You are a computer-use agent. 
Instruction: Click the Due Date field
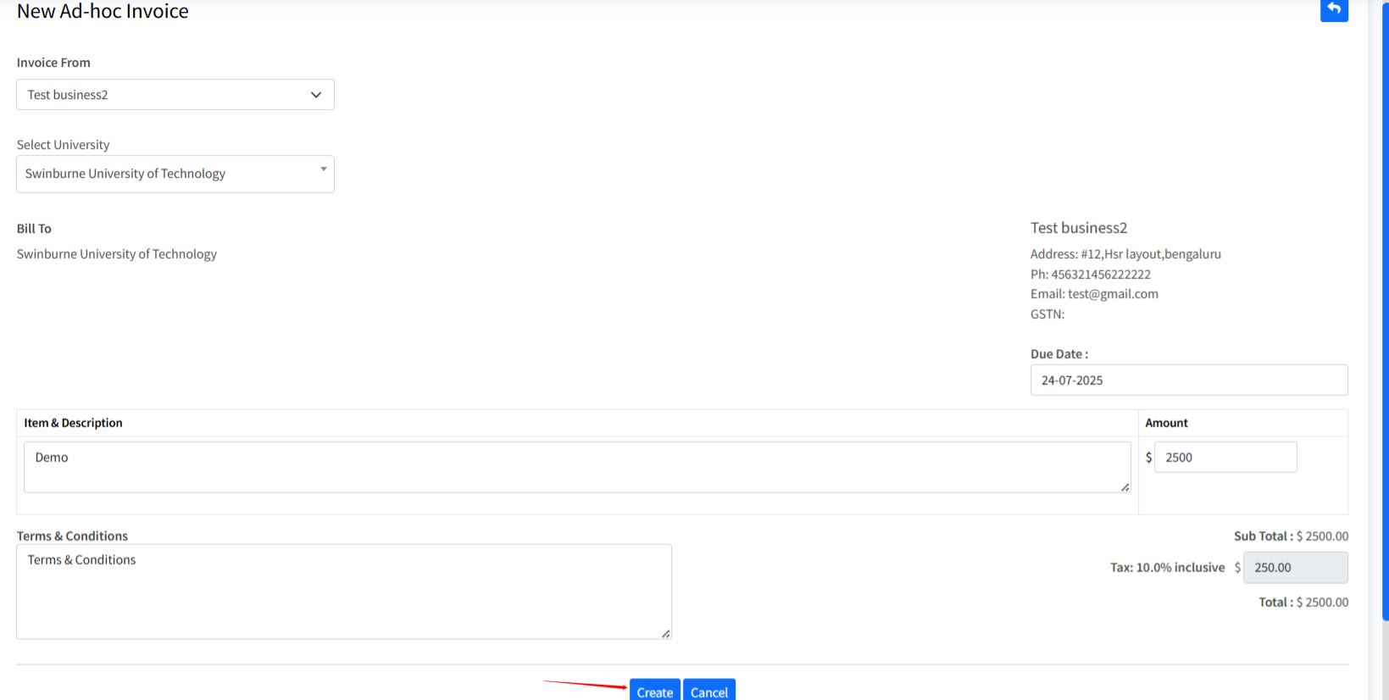click(1188, 381)
